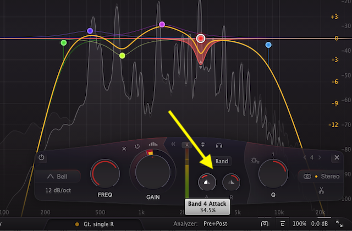Select the next band arrow
This screenshot has width=352, height=231.
click(x=321, y=158)
